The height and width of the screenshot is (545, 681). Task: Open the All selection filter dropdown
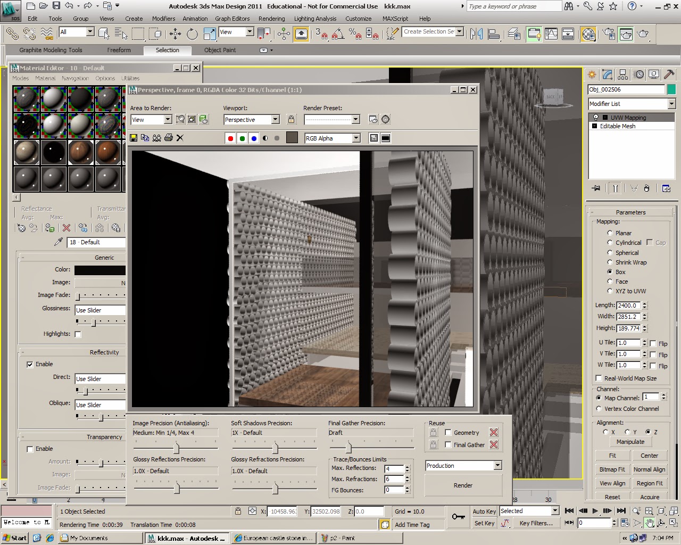click(x=90, y=32)
